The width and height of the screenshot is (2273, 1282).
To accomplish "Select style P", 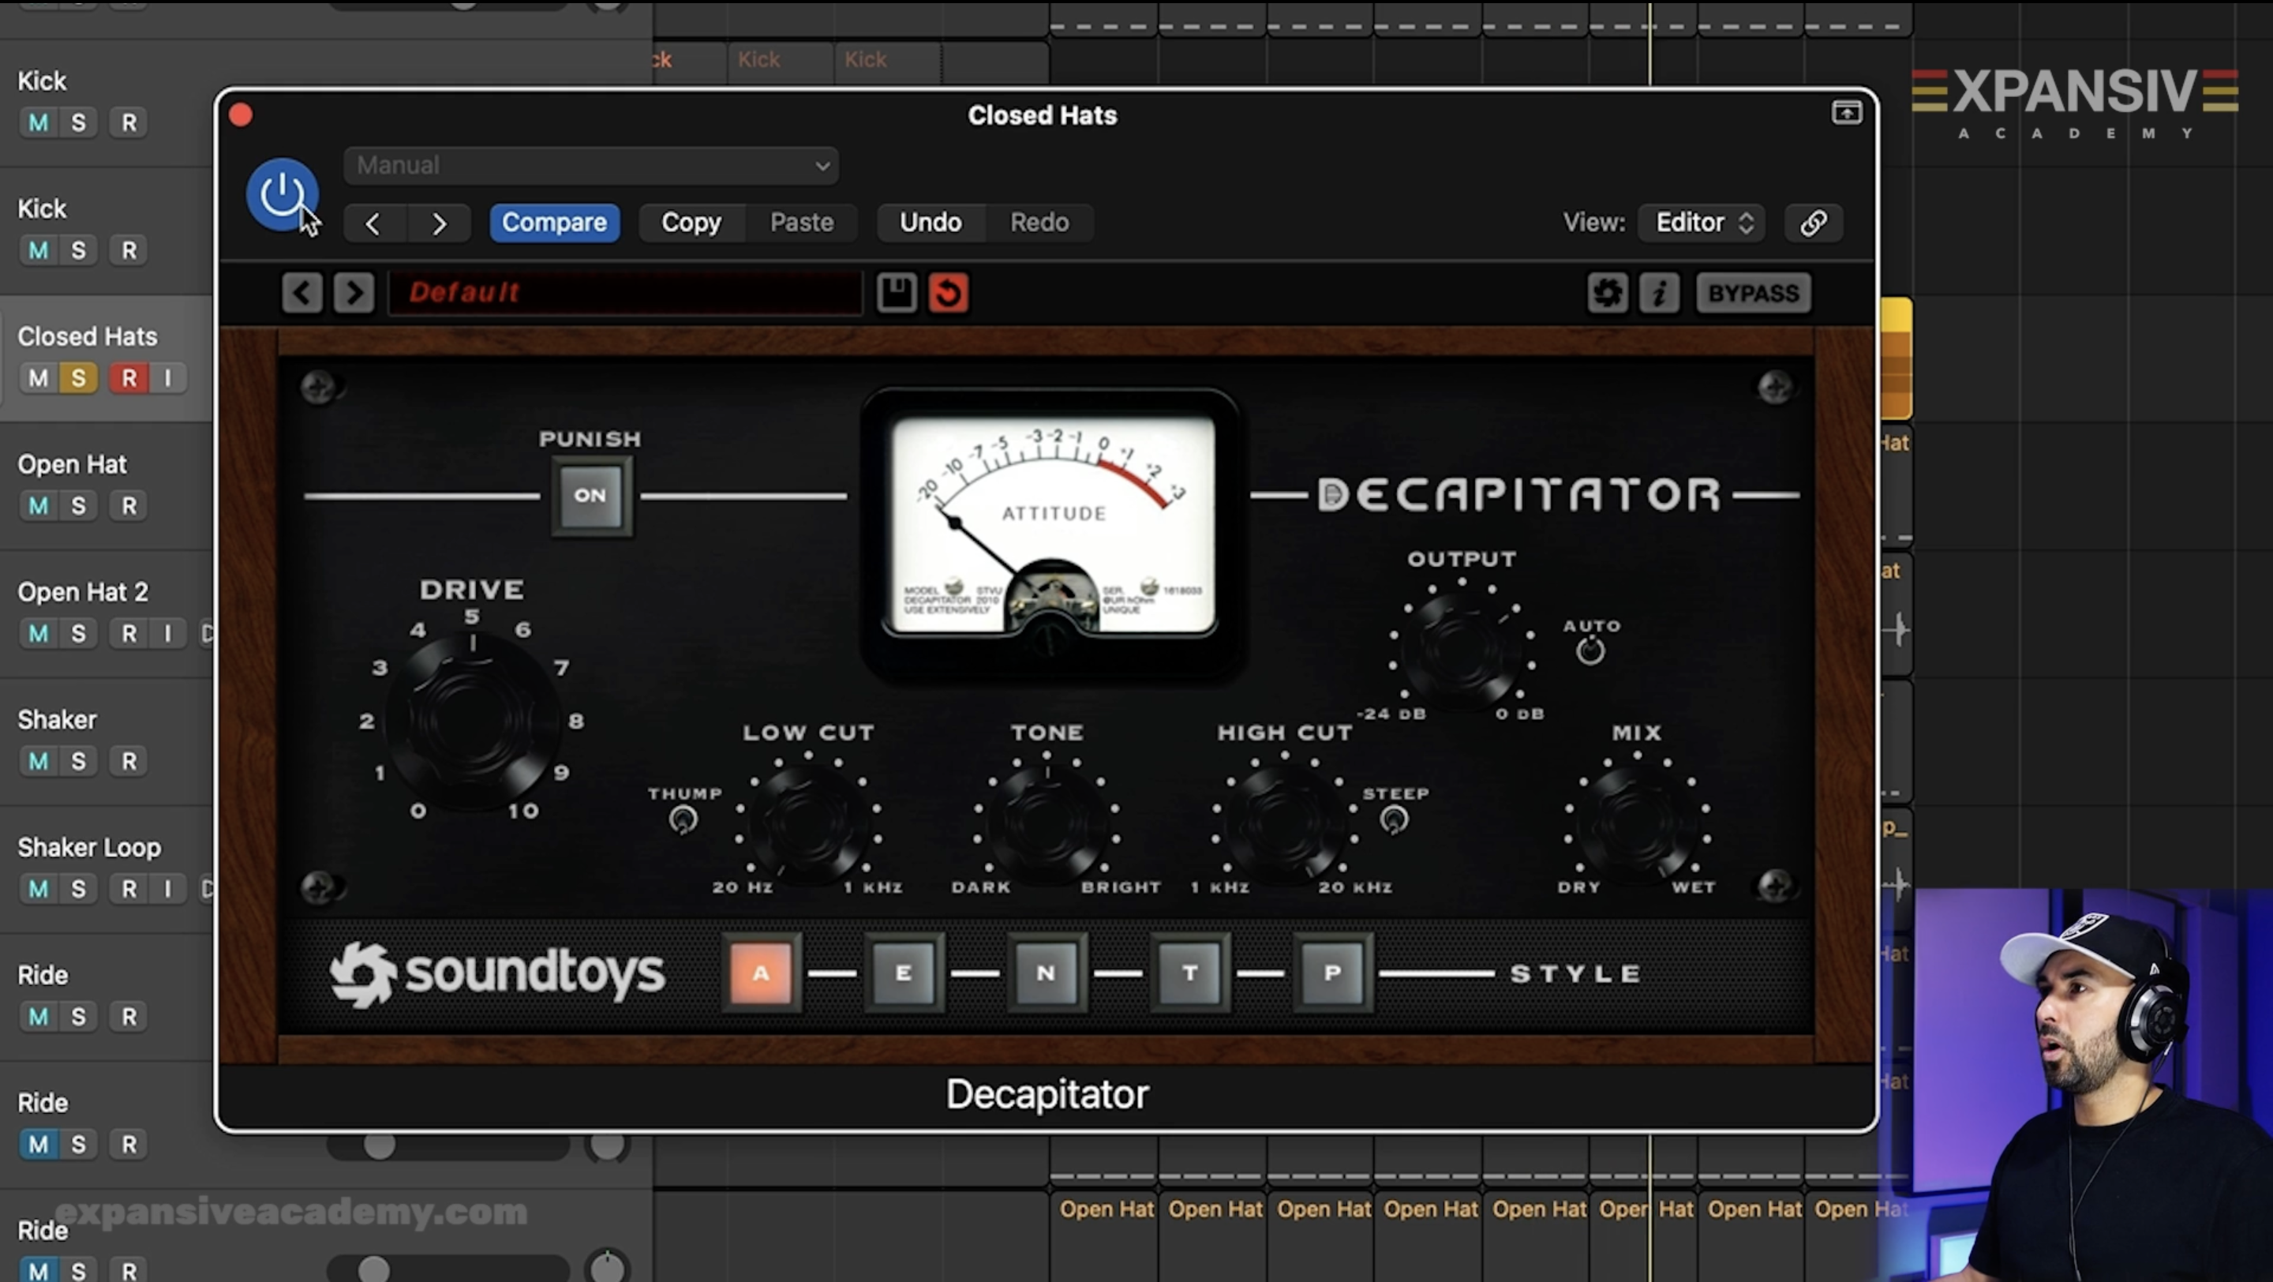I will pyautogui.click(x=1332, y=973).
